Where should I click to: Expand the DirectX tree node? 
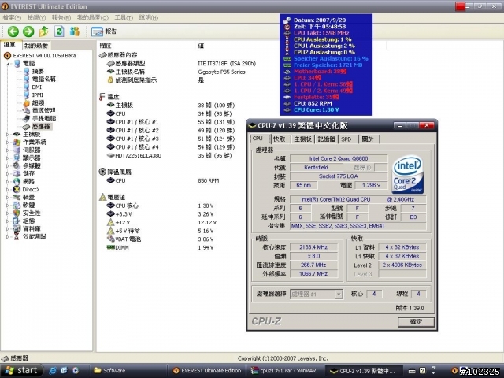[8, 189]
